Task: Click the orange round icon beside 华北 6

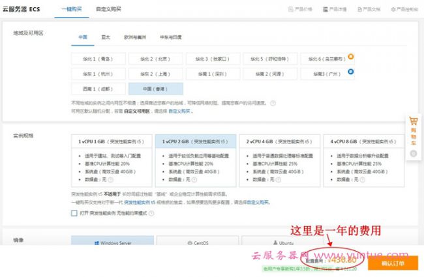Action: 351,57
